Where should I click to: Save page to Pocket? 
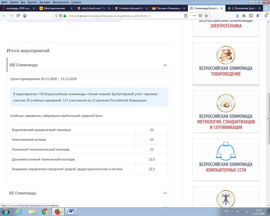200,16
